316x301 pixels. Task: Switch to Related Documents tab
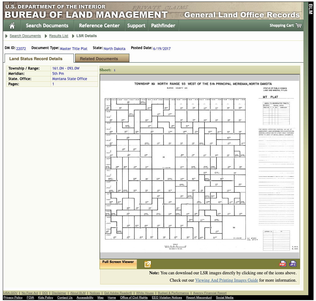click(x=99, y=59)
